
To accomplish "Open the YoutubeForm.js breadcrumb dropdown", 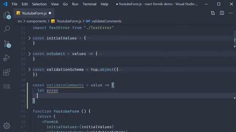I will pyautogui.click(x=69, y=21).
